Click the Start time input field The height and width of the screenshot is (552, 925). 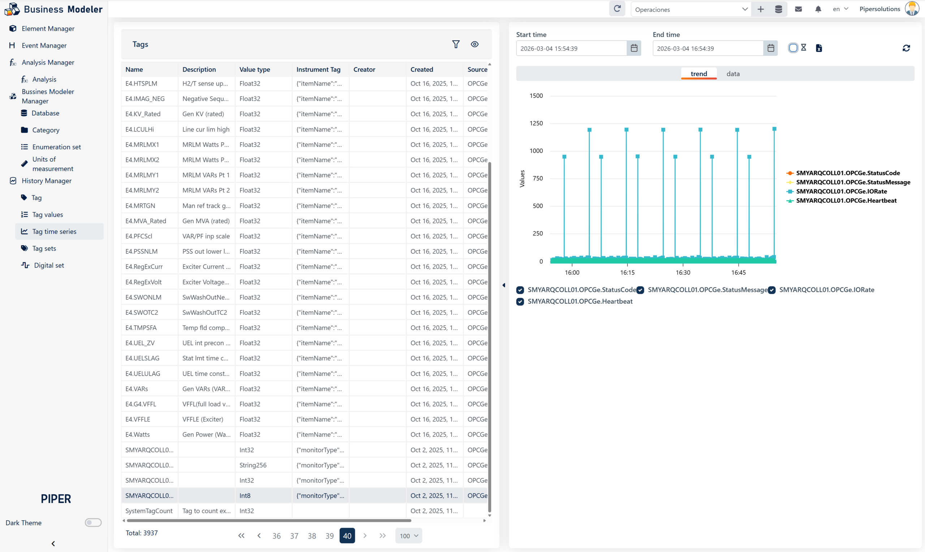coord(571,48)
